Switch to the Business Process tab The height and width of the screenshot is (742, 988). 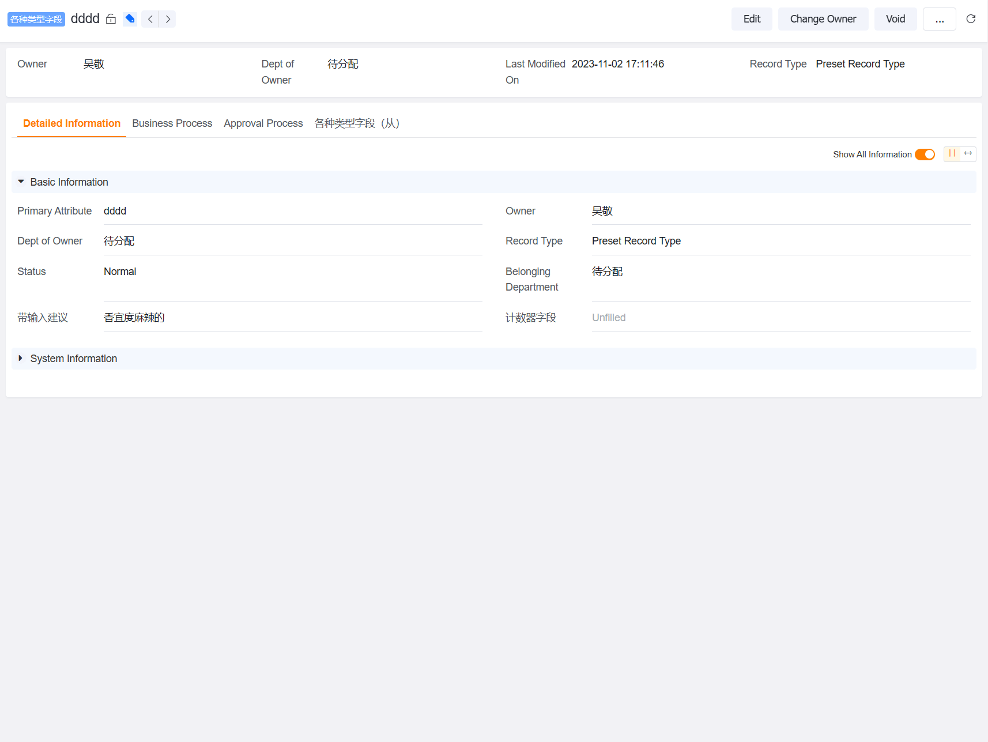[172, 123]
